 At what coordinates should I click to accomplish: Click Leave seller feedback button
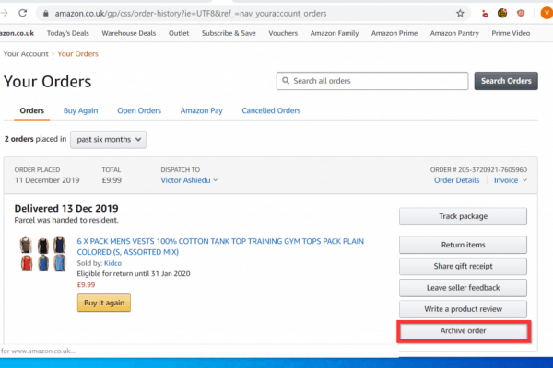click(x=463, y=288)
